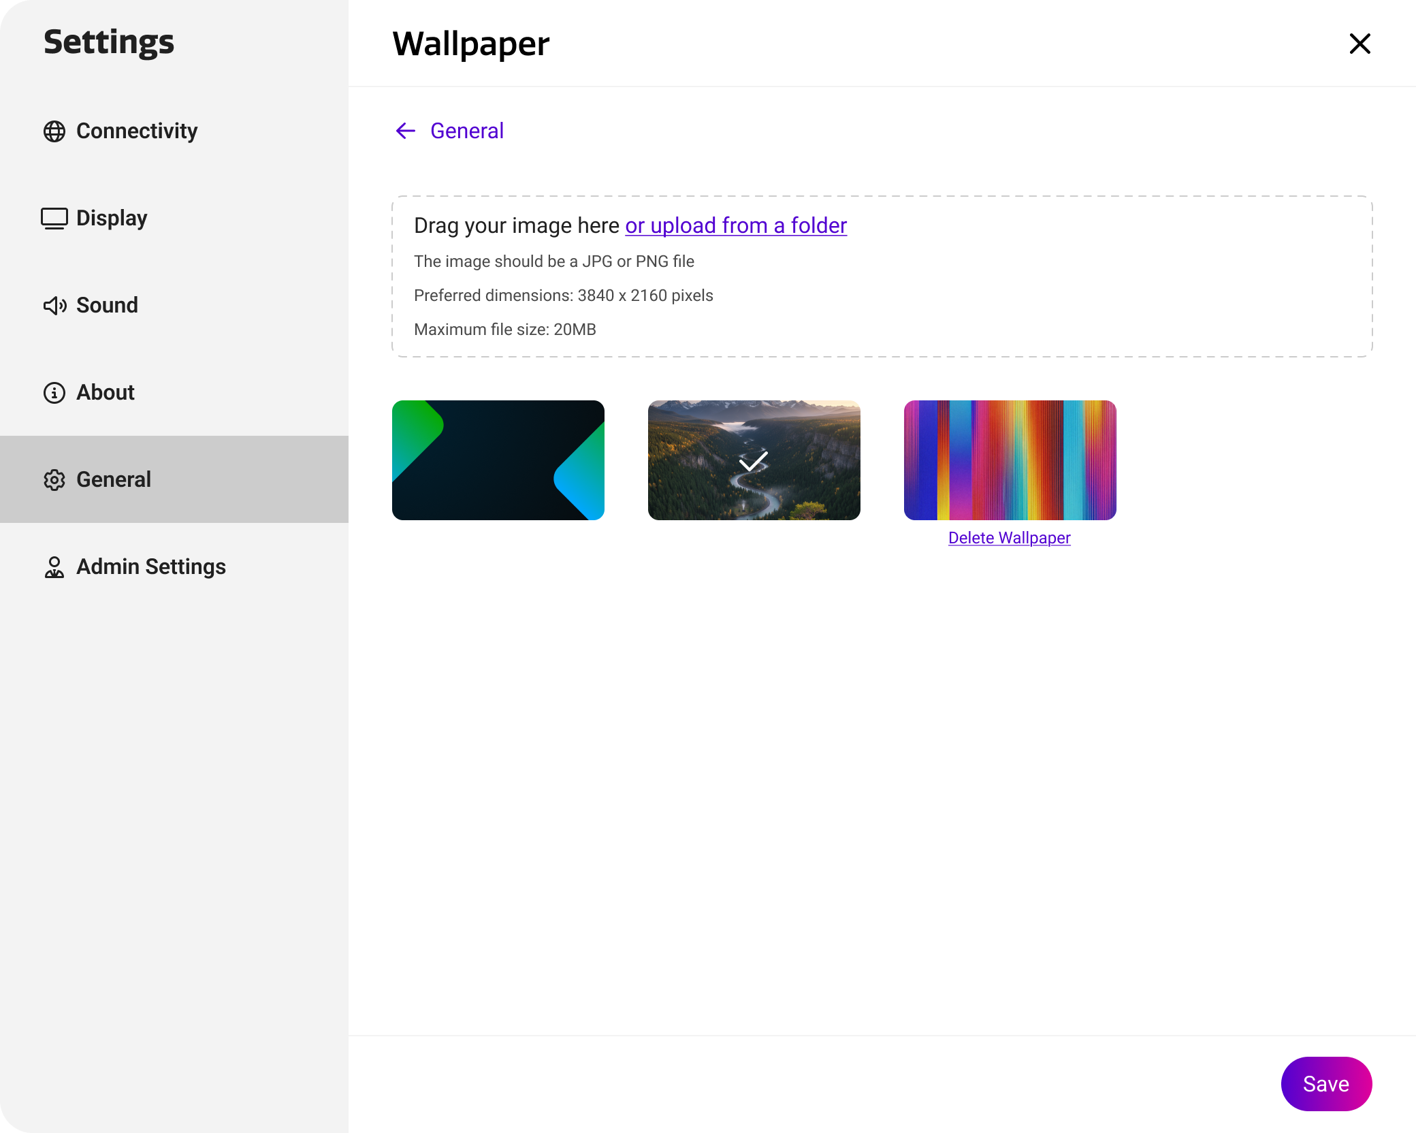Click the checkmark on the forest wallpaper
The height and width of the screenshot is (1133, 1416).
coord(754,461)
